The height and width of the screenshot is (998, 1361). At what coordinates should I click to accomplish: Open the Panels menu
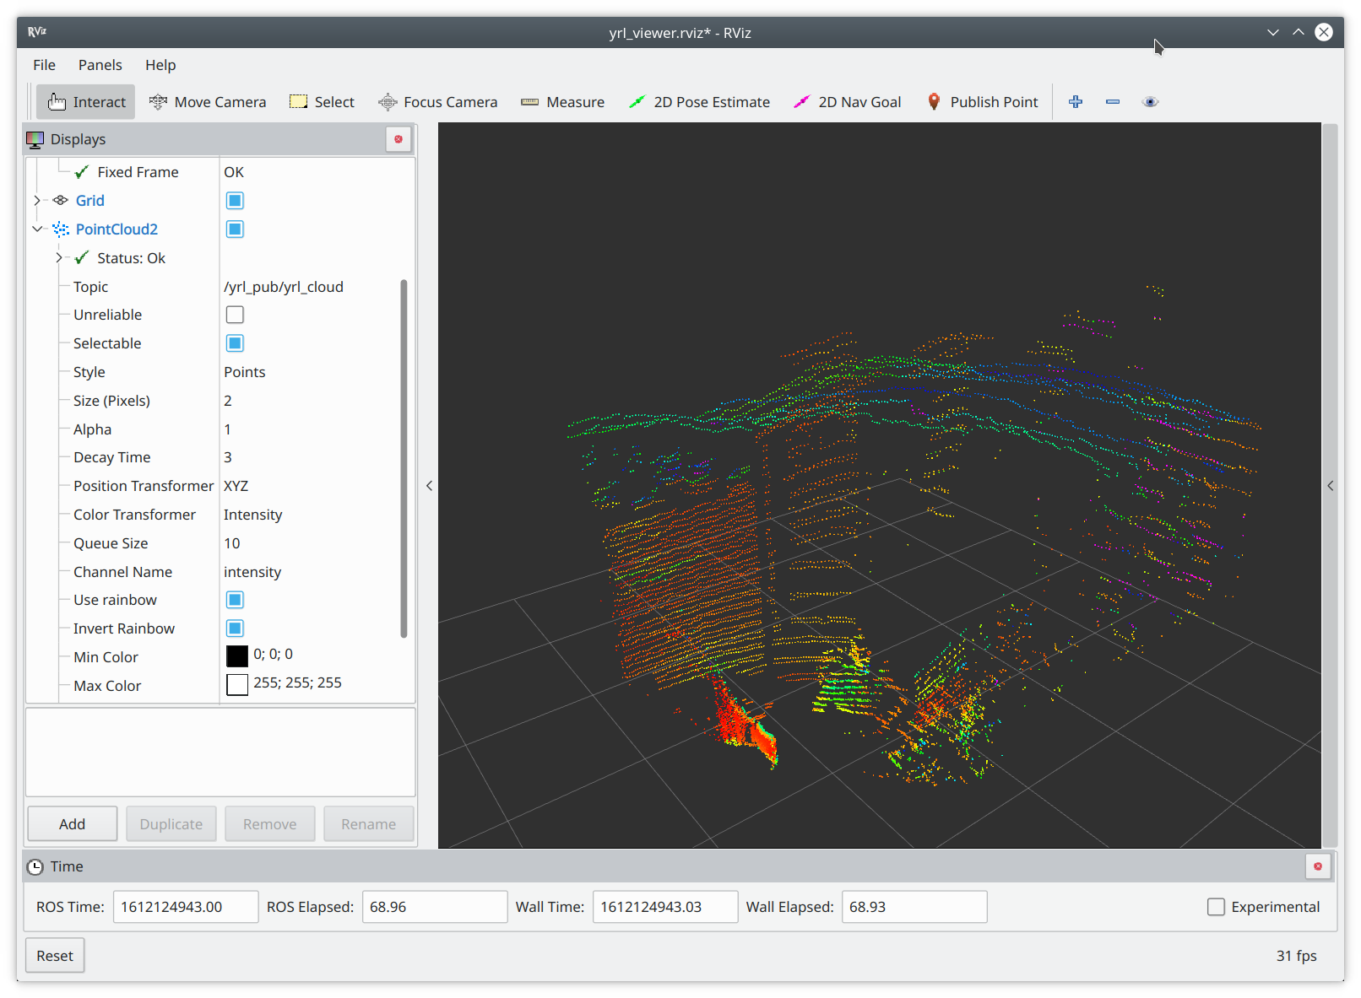[x=100, y=65]
